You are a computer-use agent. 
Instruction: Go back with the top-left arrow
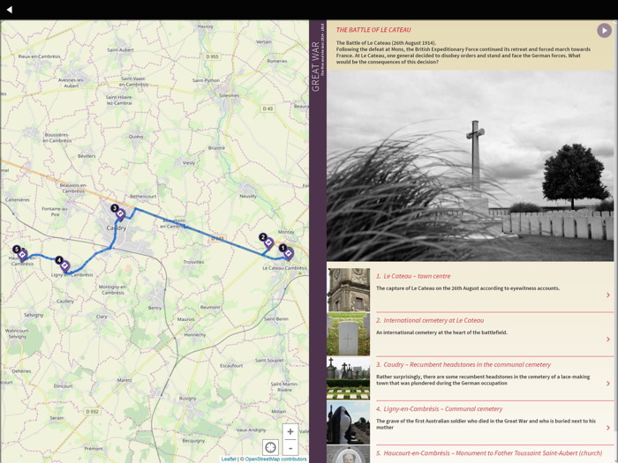10,10
